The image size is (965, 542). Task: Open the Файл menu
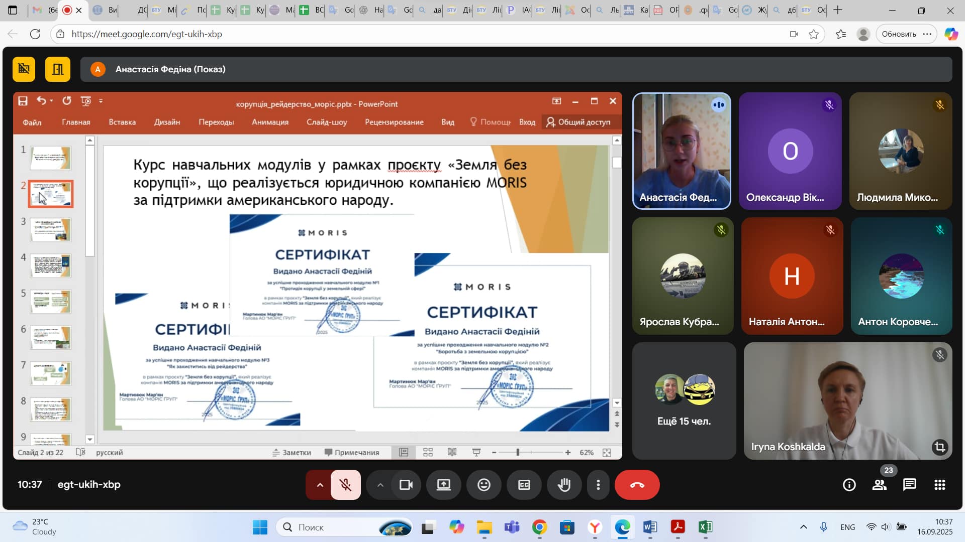[32, 122]
